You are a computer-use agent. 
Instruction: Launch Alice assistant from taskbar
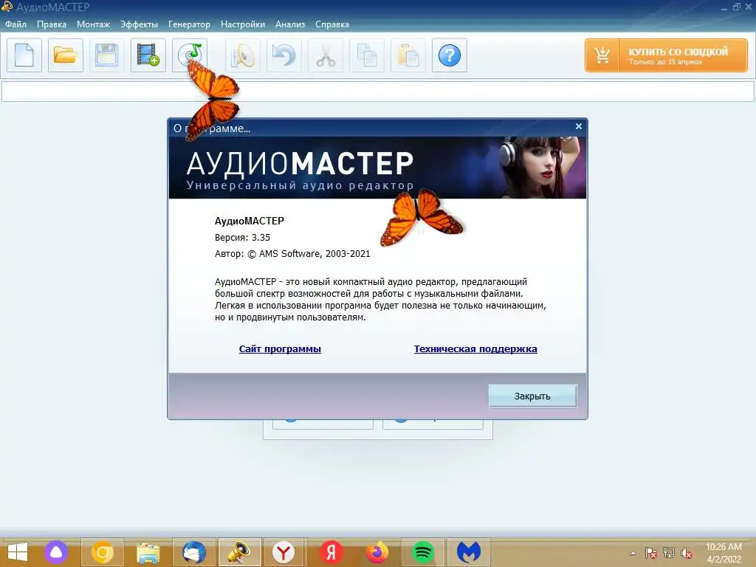pos(56,552)
